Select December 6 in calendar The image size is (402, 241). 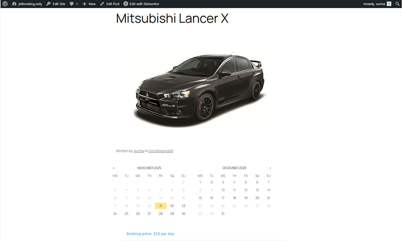tap(257, 182)
